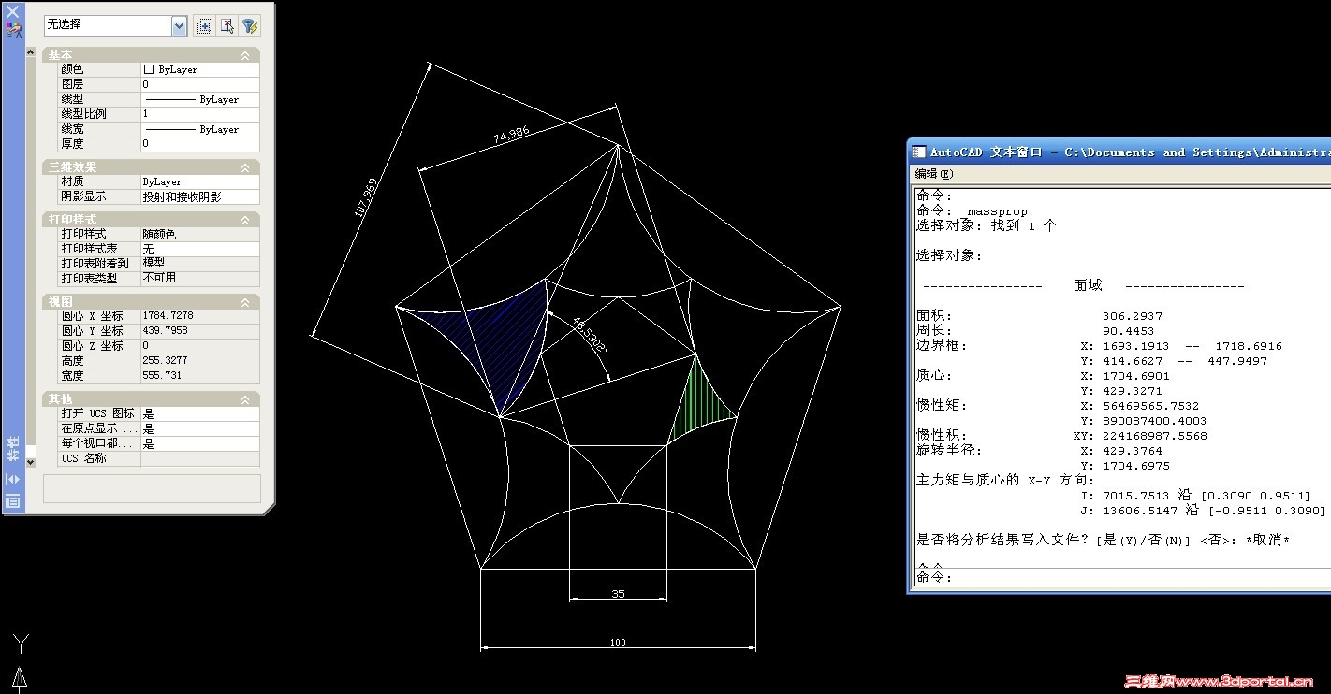
Task: Pick the 线型 ByLayer value
Action: click(x=200, y=99)
